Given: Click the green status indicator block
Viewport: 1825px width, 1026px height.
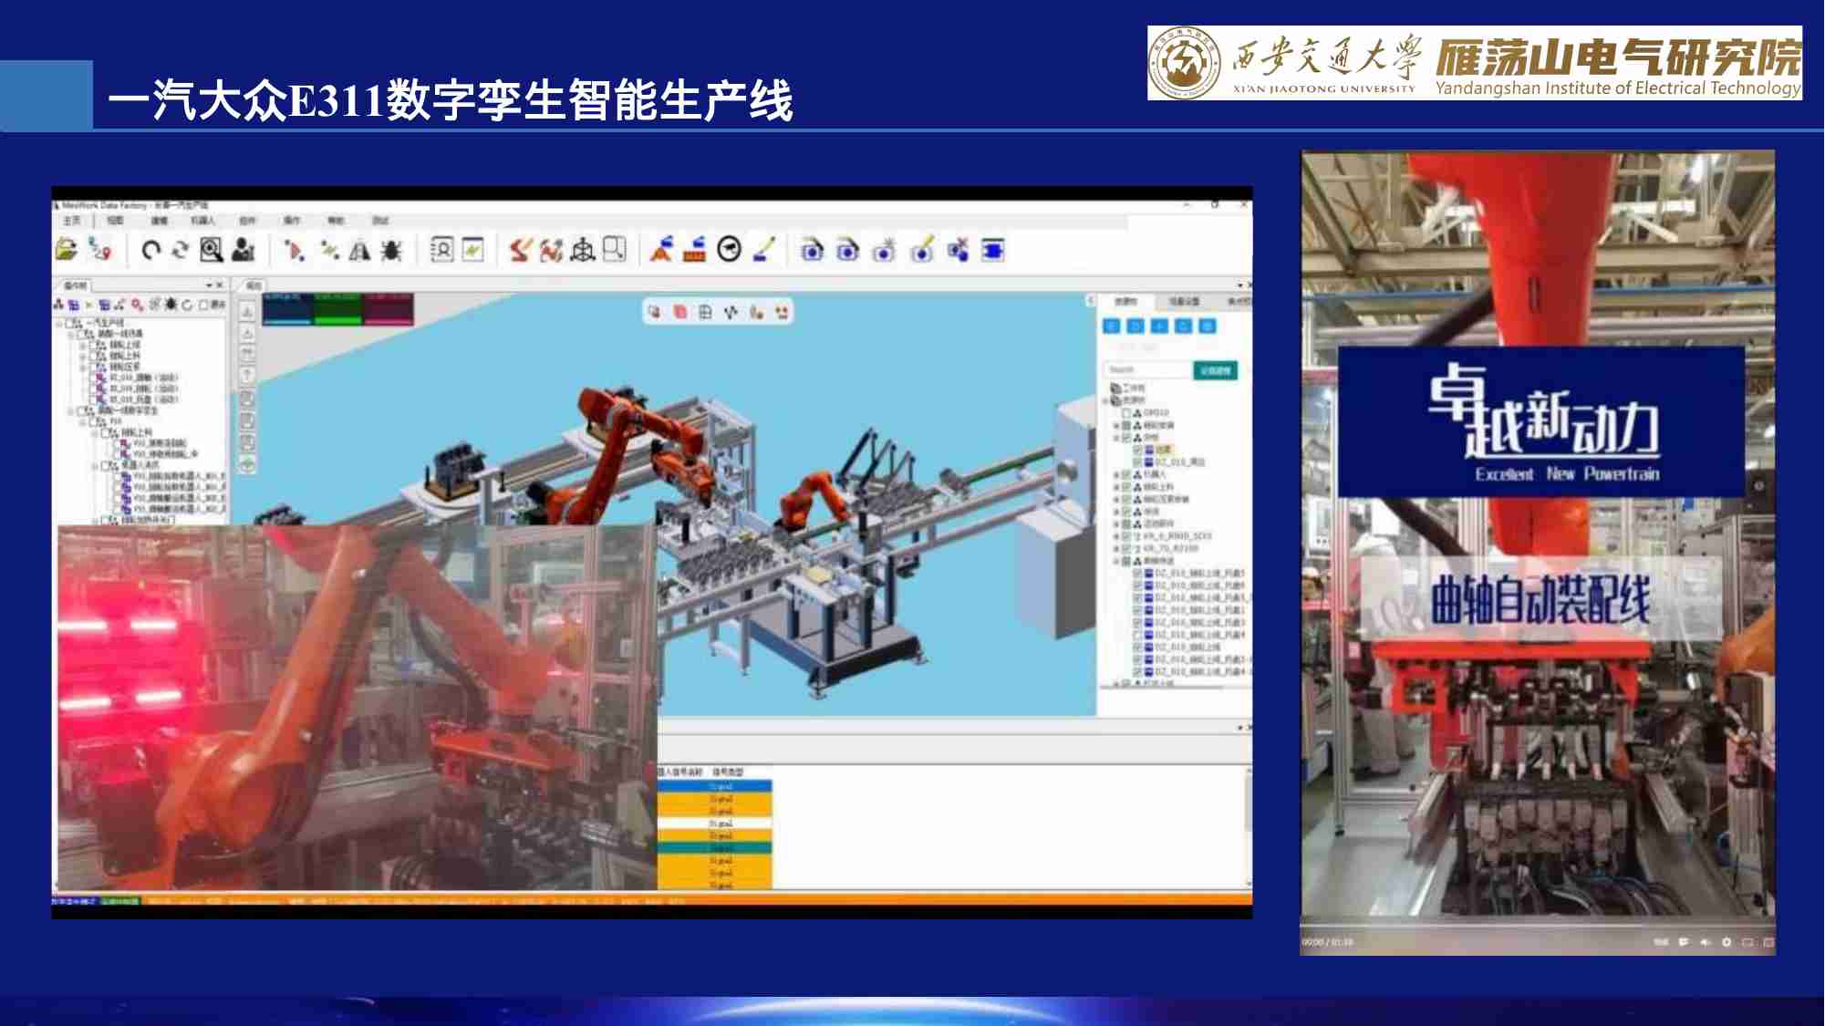Looking at the screenshot, I should (x=337, y=309).
